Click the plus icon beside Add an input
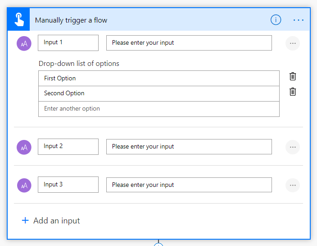 tap(25, 220)
